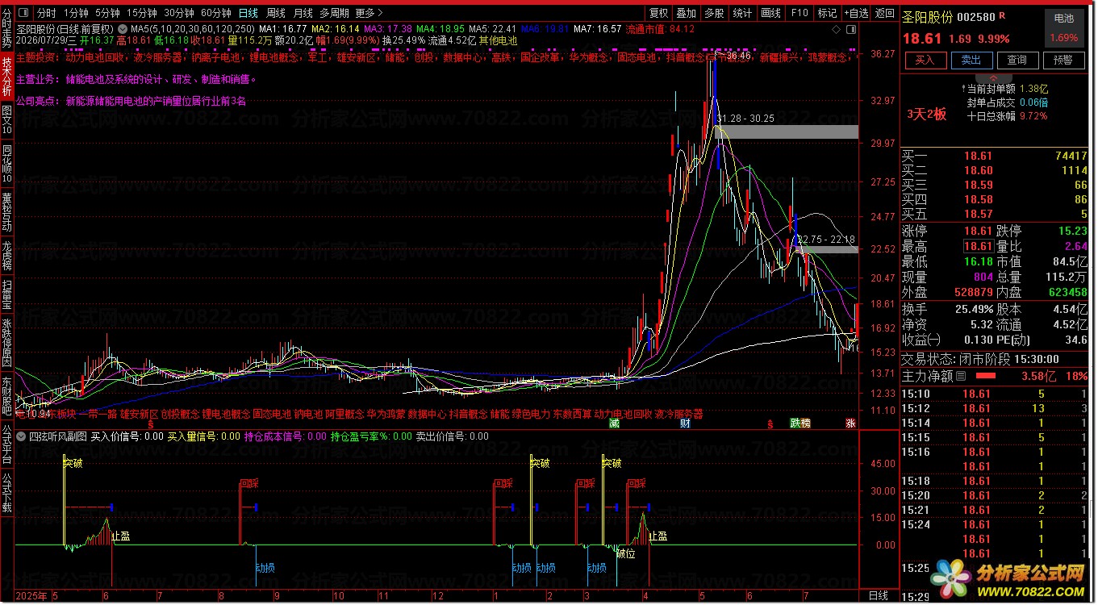Click the 3天2板 label
The image size is (1098, 605).
[x=926, y=115]
